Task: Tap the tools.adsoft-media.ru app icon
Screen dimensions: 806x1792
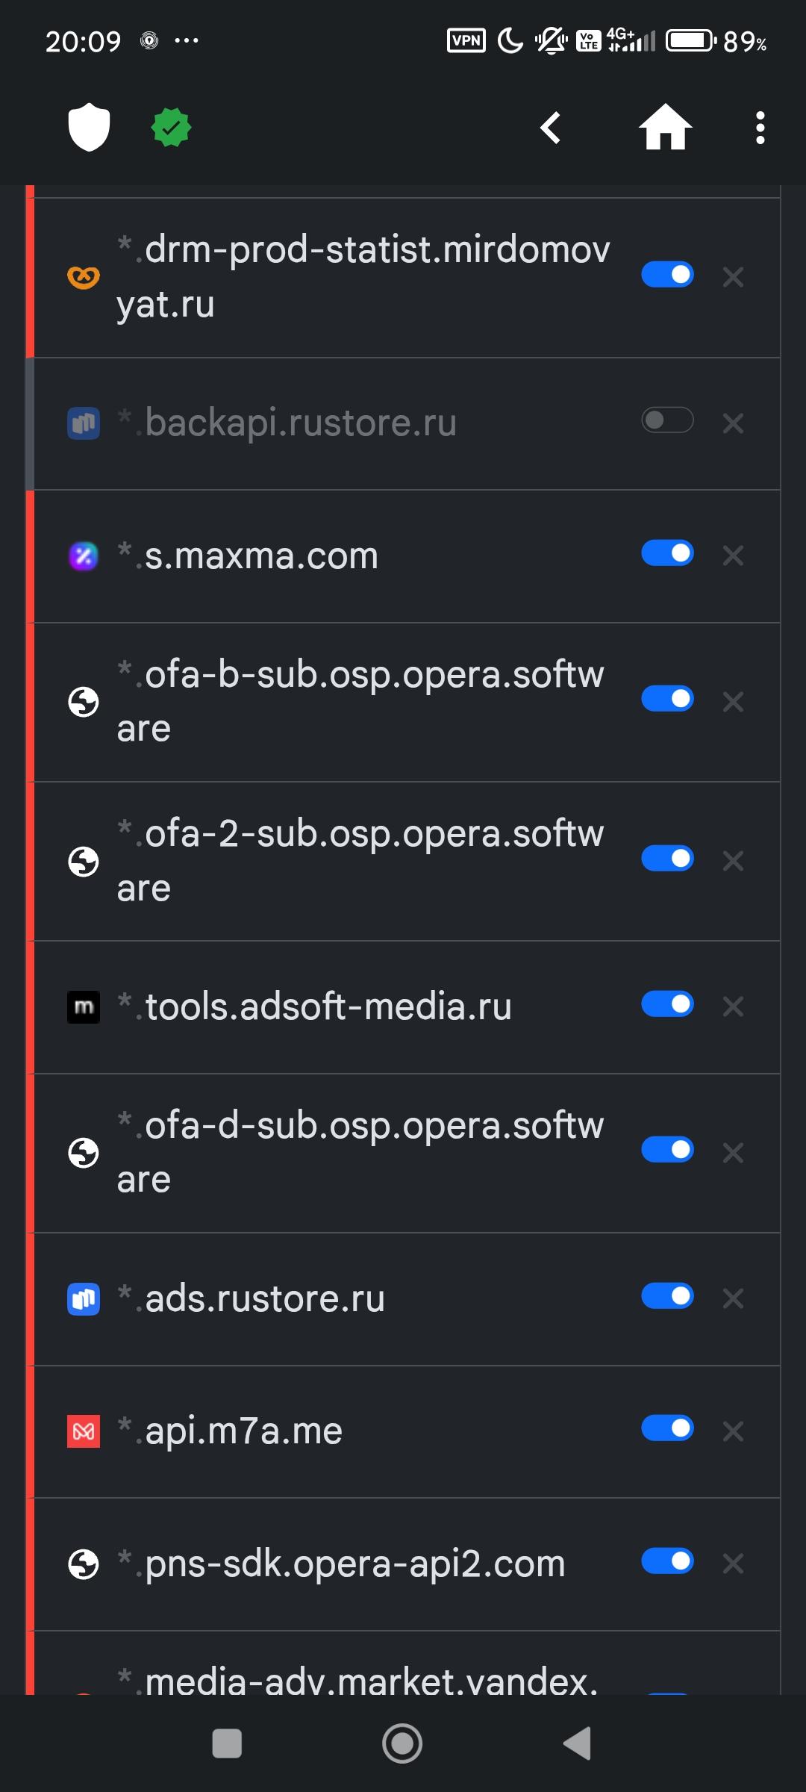Action: 84,1007
